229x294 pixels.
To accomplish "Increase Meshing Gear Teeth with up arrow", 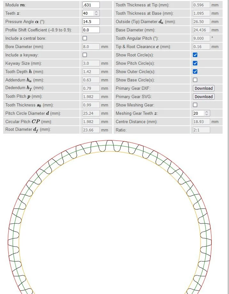I will point(207,112).
